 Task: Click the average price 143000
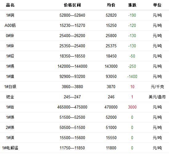[111, 66]
